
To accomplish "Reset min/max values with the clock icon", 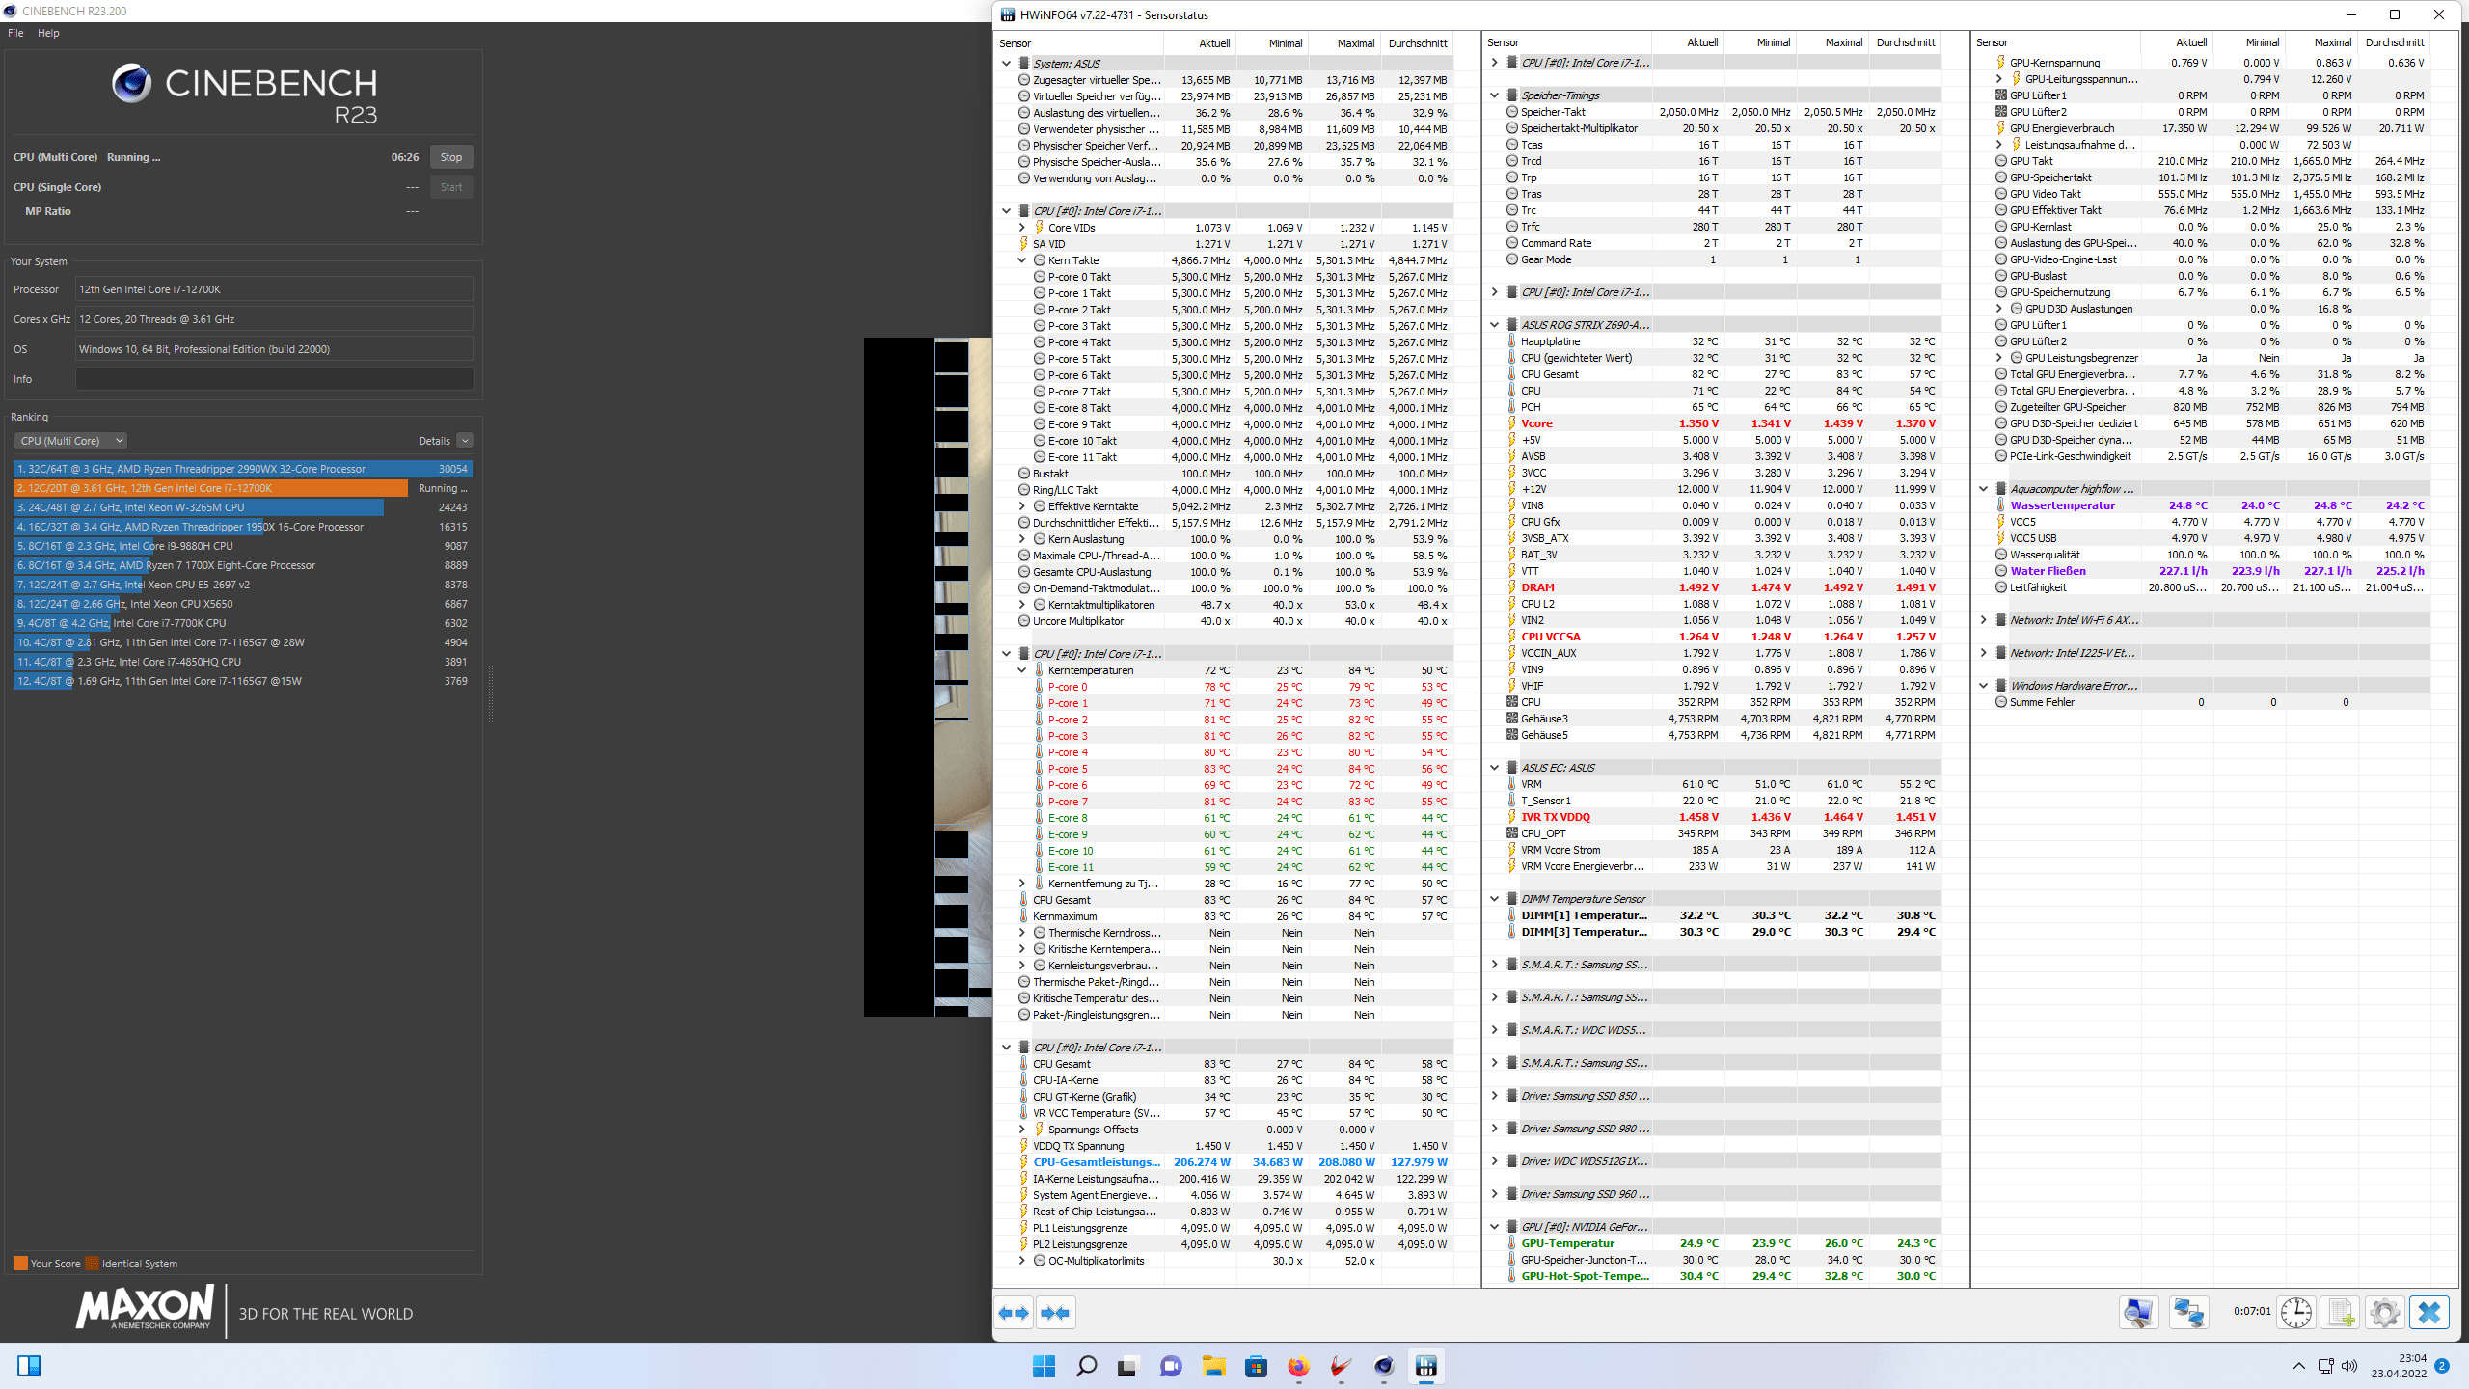I will pyautogui.click(x=2296, y=1313).
